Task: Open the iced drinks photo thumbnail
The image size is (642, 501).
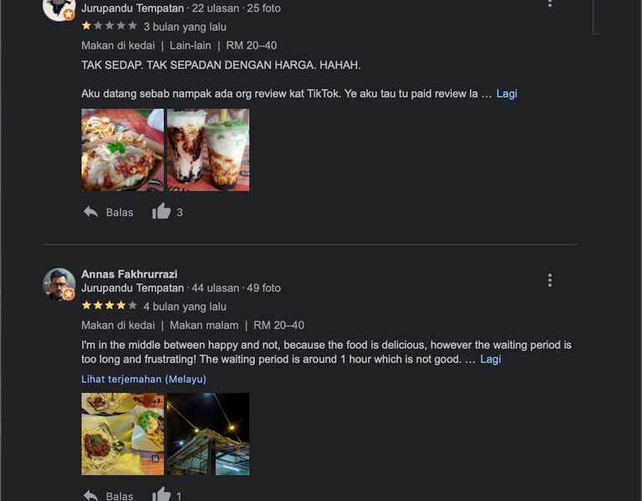Action: pyautogui.click(x=208, y=150)
